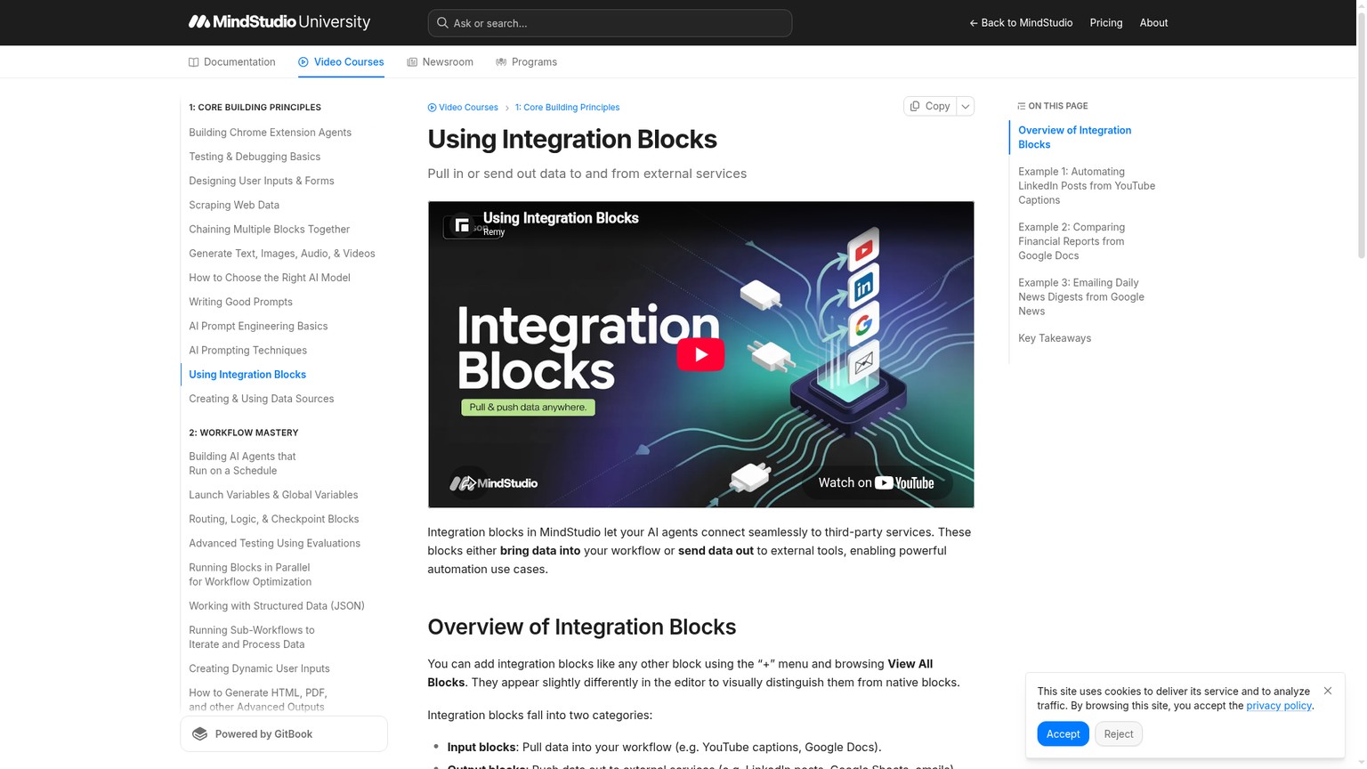Image resolution: width=1367 pixels, height=769 pixels.
Task: Click the MindStudio University logo
Action: [x=279, y=22]
